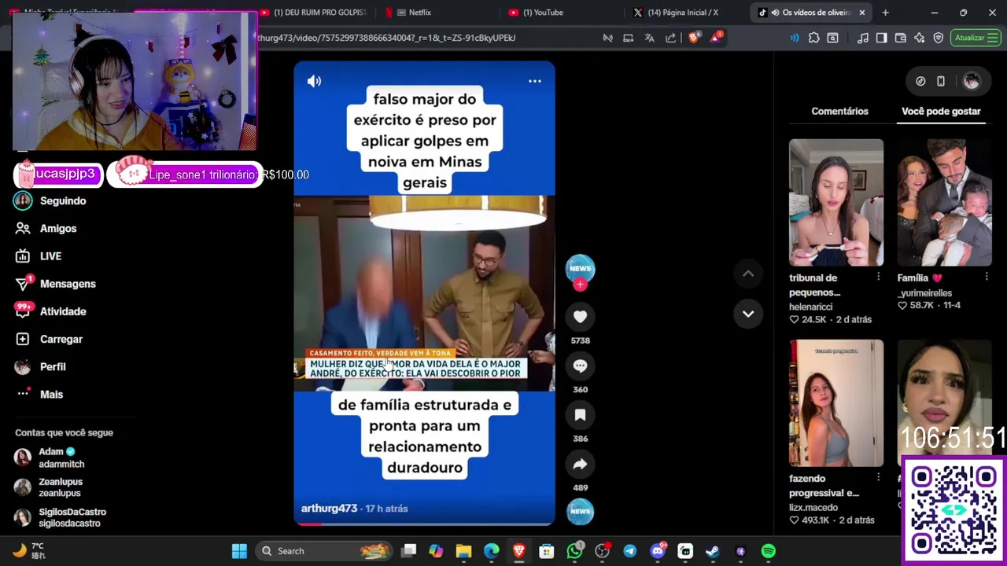Open the music note playlist icon in the toolbar
Screen dimensions: 1007x566
pyautogui.click(x=863, y=38)
